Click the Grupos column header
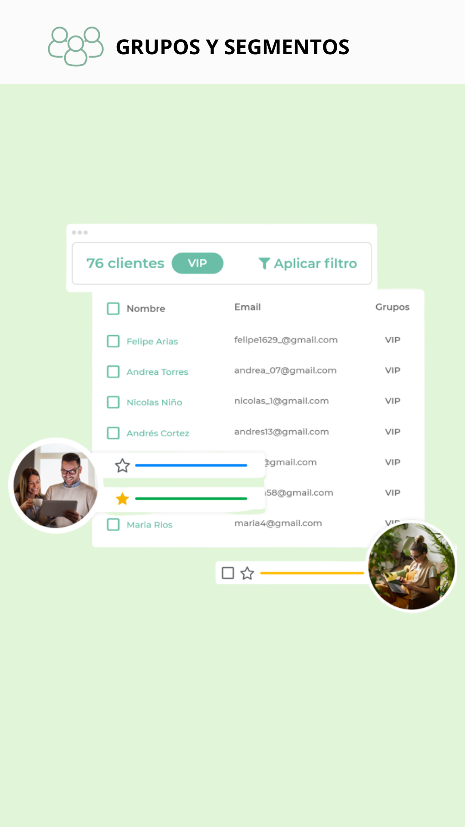465x827 pixels. click(x=392, y=308)
